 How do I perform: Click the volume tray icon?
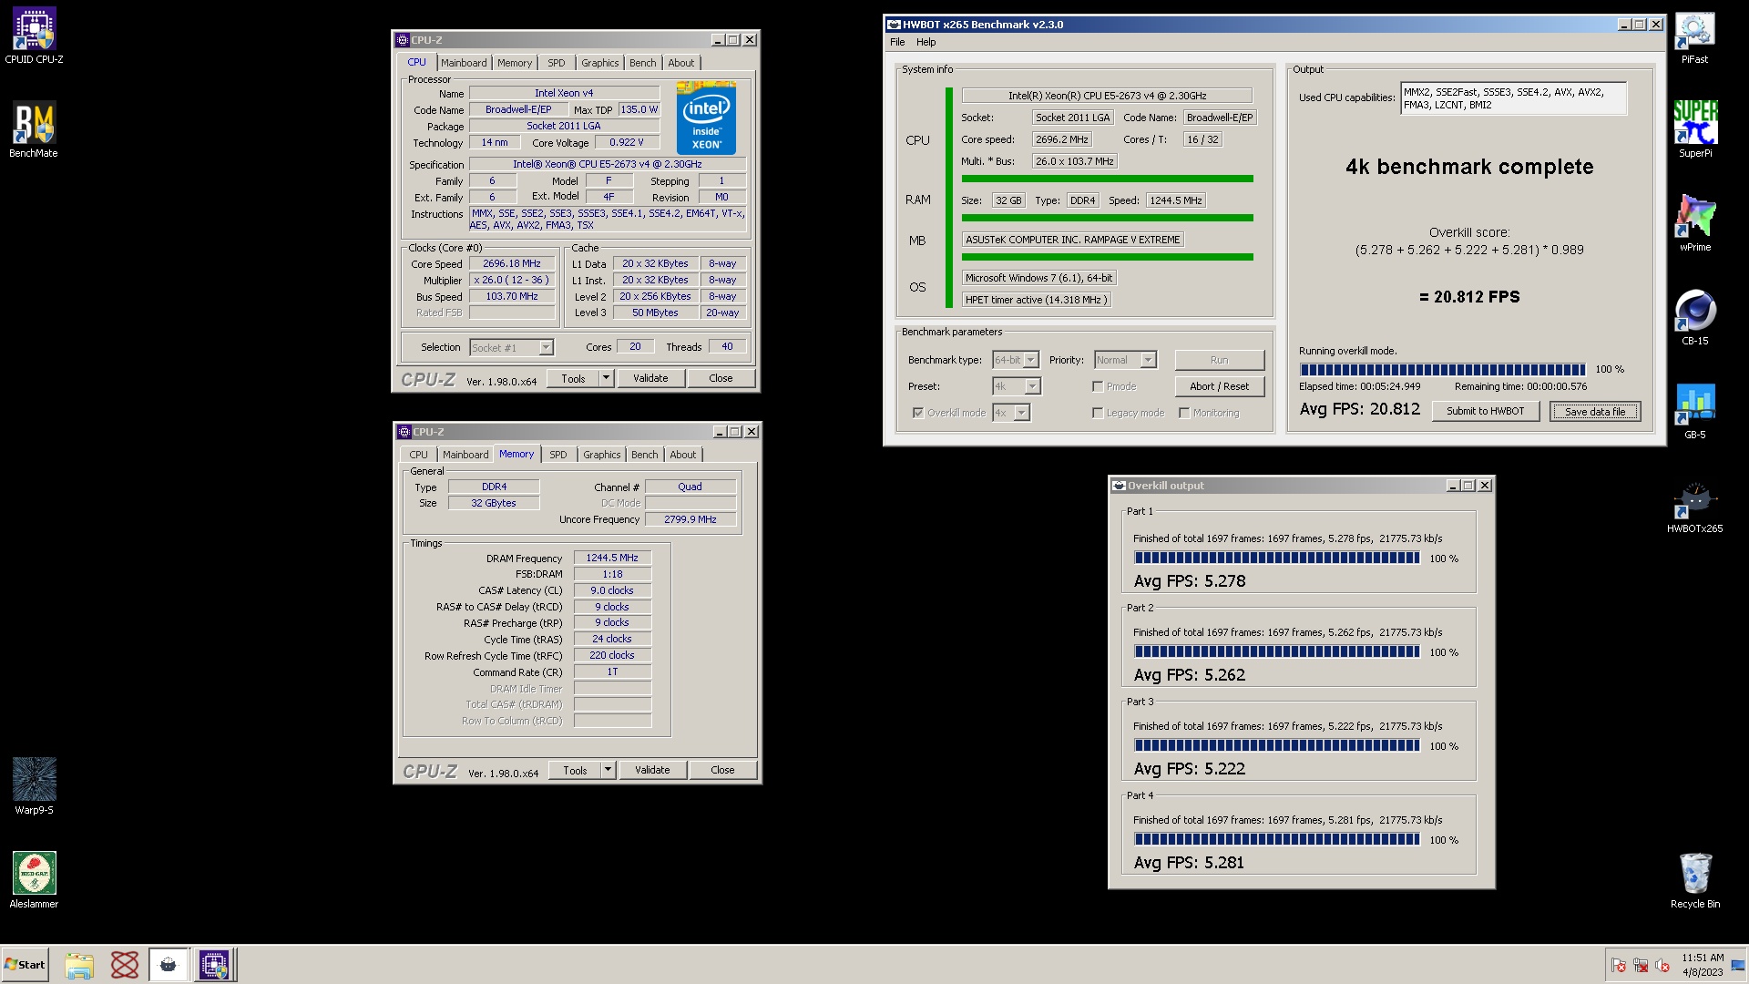(1662, 965)
